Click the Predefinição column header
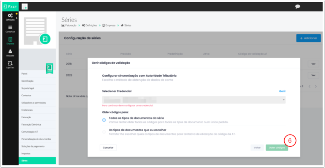The height and width of the screenshot is (168, 325). point(175,54)
